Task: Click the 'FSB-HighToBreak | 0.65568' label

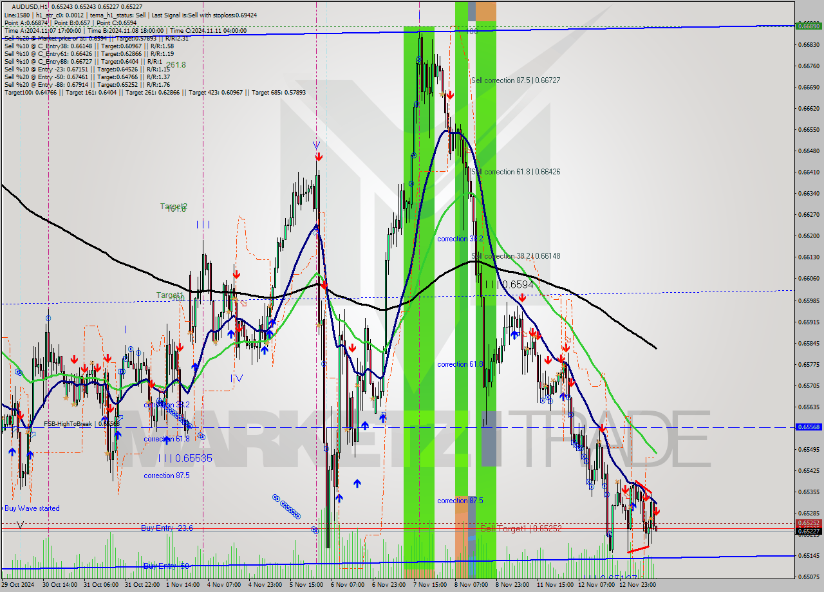Action: [82, 424]
